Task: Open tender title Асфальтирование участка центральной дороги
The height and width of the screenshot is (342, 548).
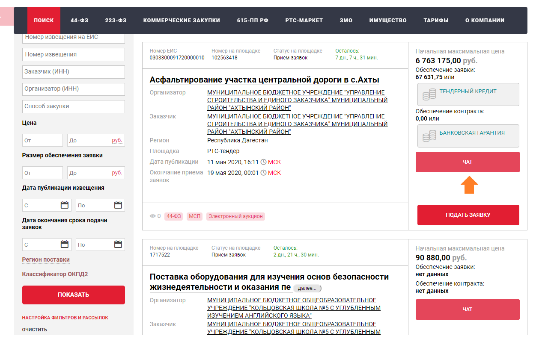Action: point(264,80)
